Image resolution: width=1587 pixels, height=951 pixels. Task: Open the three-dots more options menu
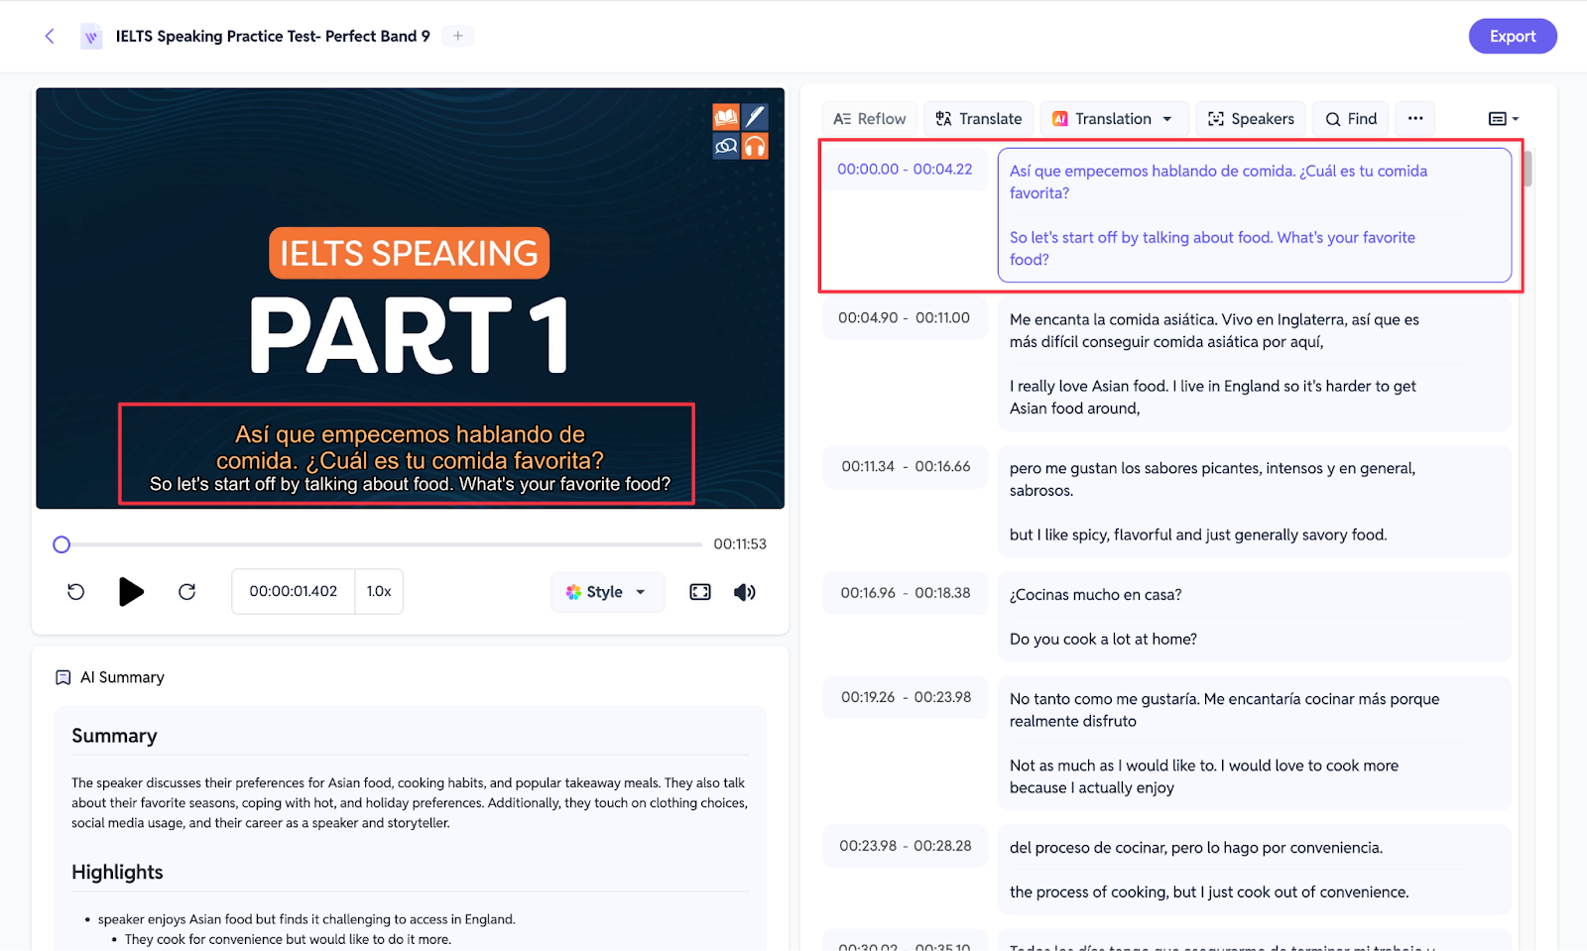tap(1415, 119)
